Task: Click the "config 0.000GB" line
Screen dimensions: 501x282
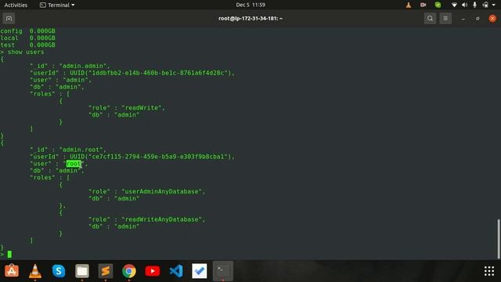Action: [28, 31]
